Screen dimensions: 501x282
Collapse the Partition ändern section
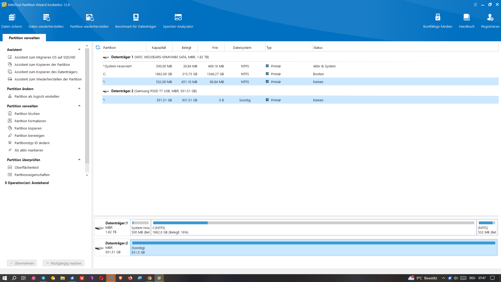pos(79,89)
